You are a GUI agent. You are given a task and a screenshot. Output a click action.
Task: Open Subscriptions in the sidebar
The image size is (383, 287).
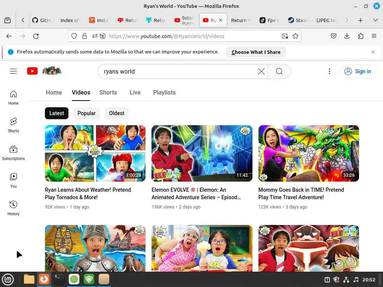(x=13, y=153)
